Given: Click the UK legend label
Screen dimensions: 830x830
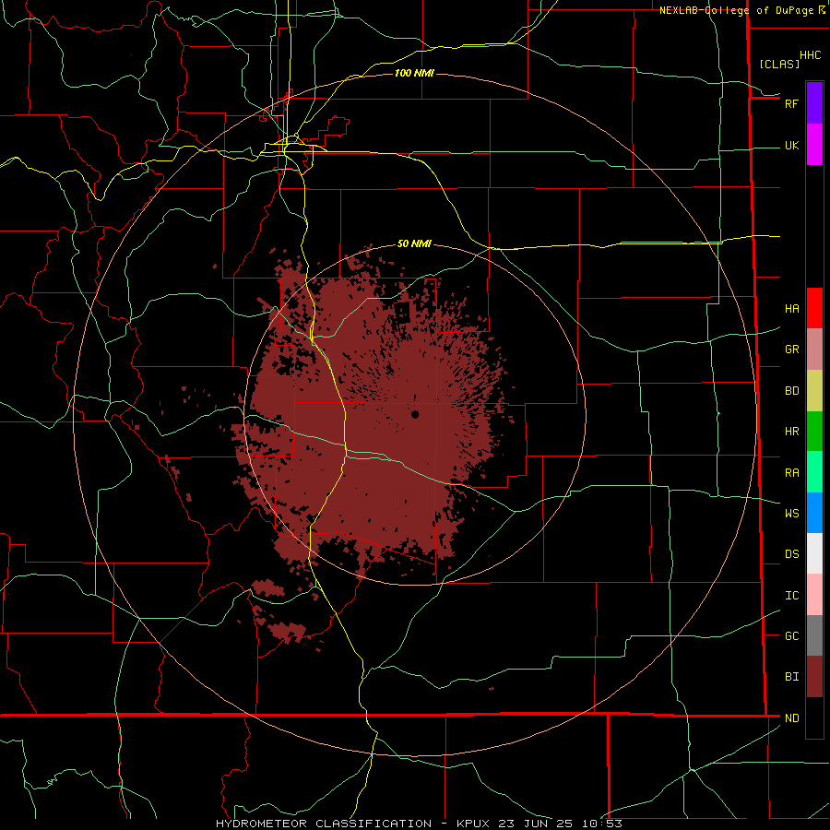Looking at the screenshot, I should click(791, 146).
